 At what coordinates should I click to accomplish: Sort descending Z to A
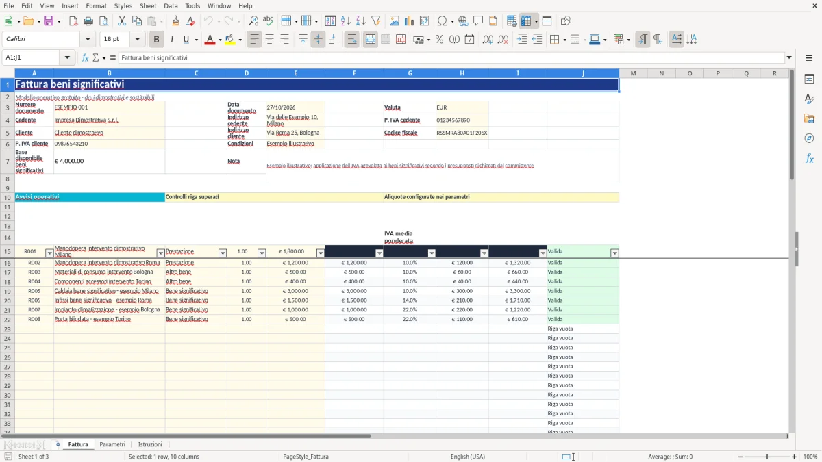[361, 21]
